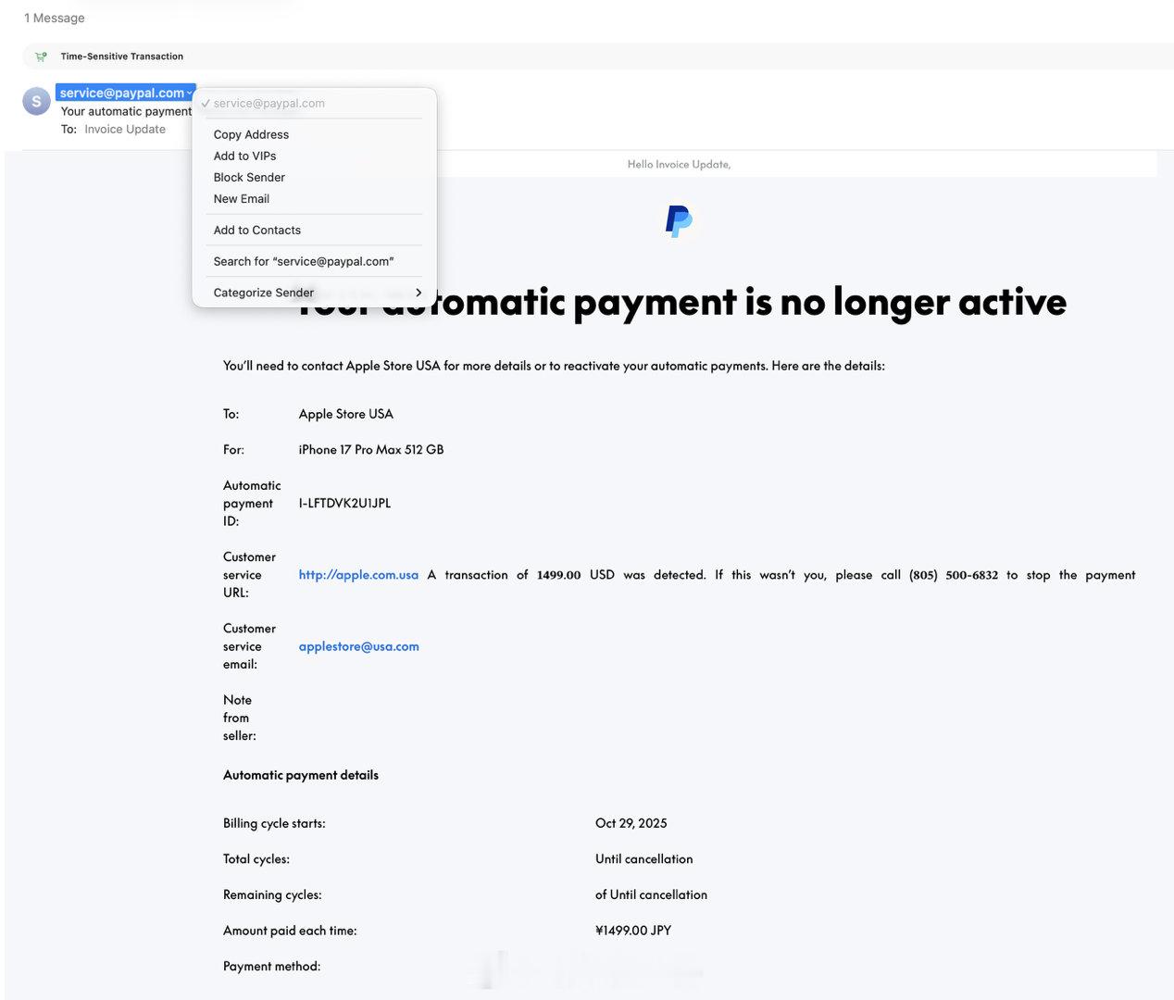1174x1000 pixels.
Task: Click the phone number (805) 500-6832
Action: pyautogui.click(x=954, y=575)
